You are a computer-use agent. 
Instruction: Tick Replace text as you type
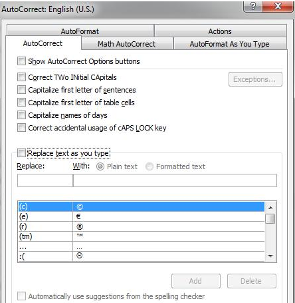coord(21,153)
